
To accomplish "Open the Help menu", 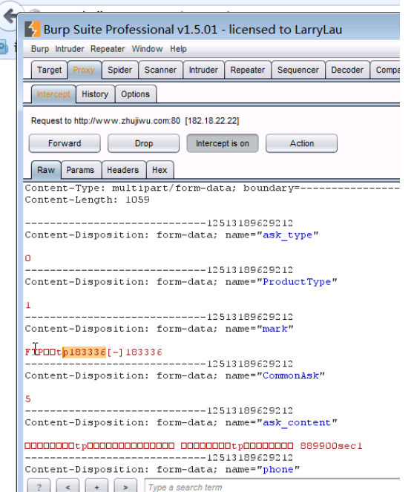I will click(178, 49).
